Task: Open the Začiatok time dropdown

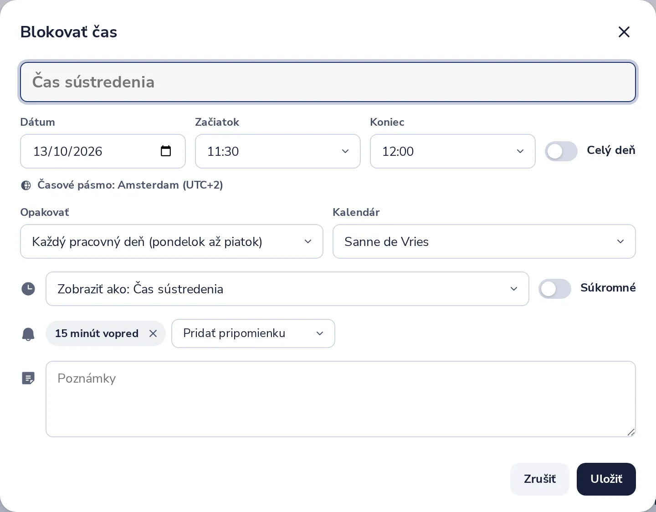Action: click(x=278, y=151)
